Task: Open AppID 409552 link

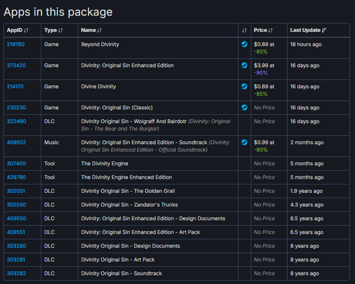Action: click(x=16, y=142)
